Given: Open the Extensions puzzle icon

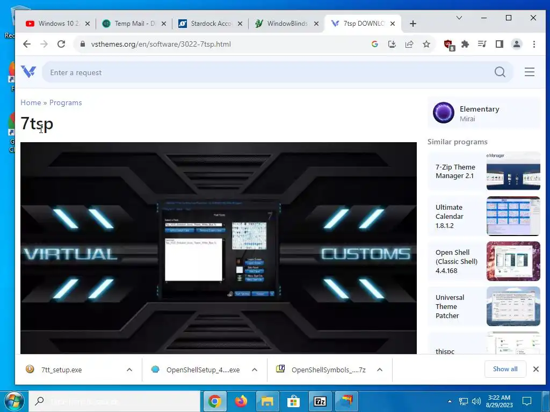Looking at the screenshot, I should pos(465,44).
